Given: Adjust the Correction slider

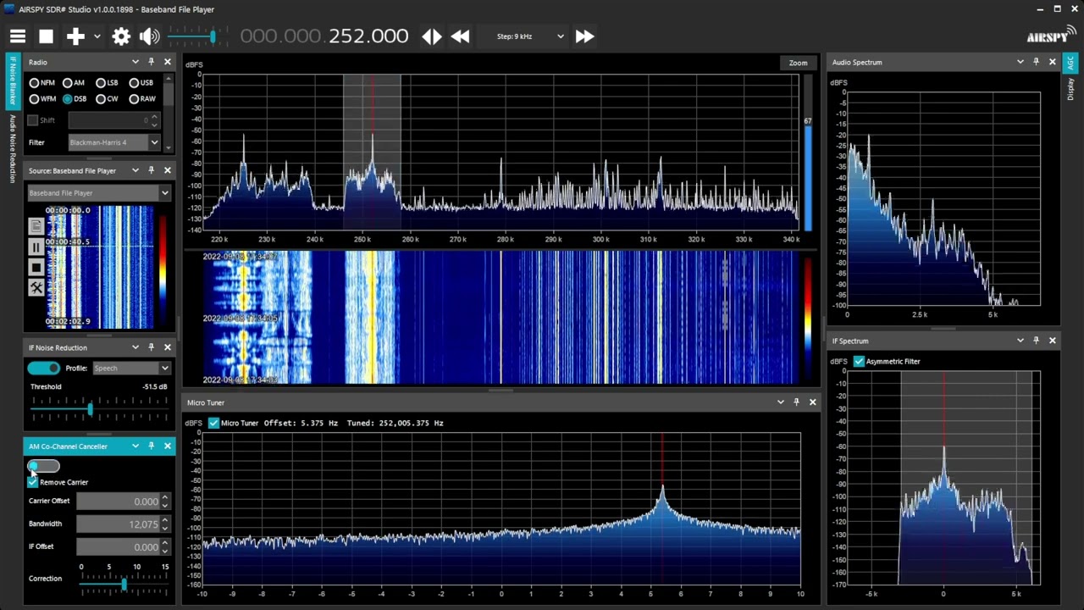Looking at the screenshot, I should click(x=124, y=584).
